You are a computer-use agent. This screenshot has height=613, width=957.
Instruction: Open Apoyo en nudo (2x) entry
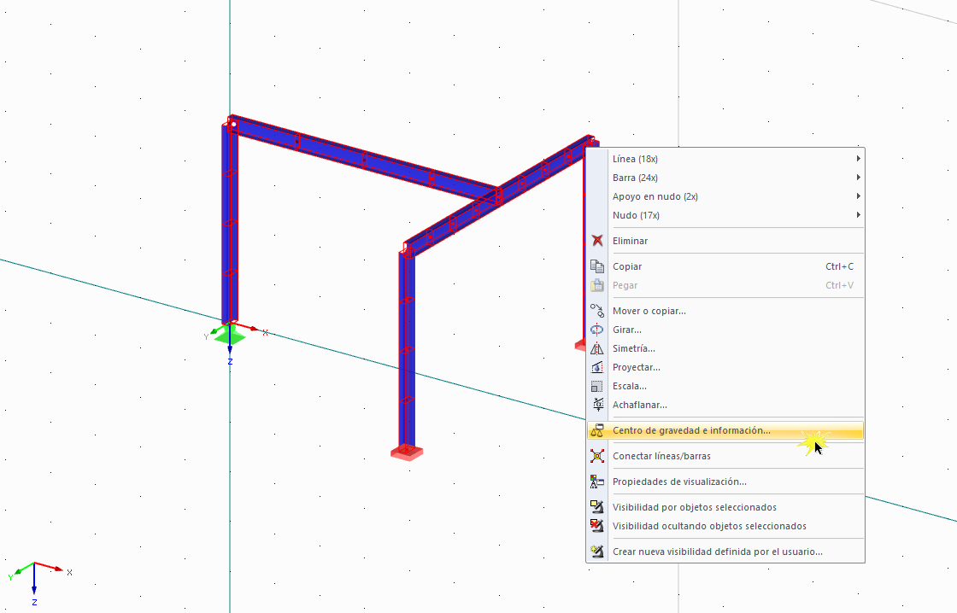tap(725, 196)
